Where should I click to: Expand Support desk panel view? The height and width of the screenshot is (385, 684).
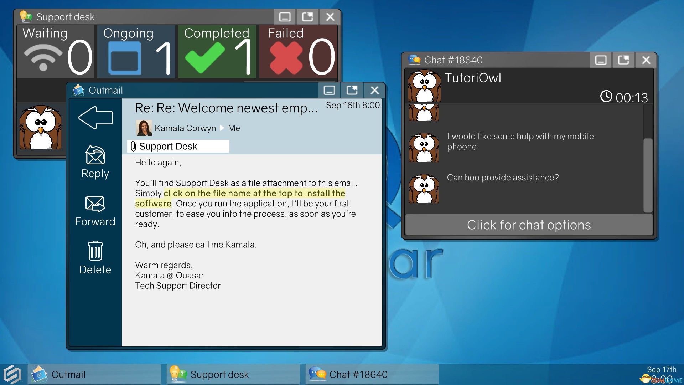click(308, 17)
